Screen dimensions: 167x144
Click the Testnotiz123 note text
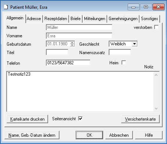tap(19, 74)
